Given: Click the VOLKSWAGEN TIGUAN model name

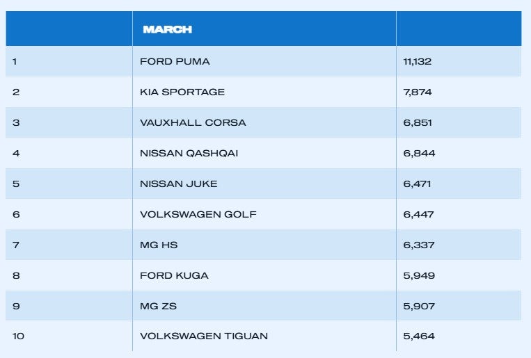Looking at the screenshot, I should 203,336.
